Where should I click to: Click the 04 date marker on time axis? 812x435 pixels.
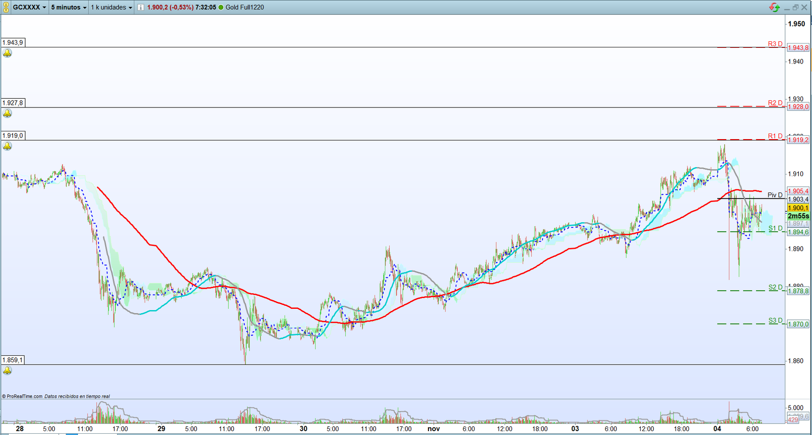(x=717, y=429)
